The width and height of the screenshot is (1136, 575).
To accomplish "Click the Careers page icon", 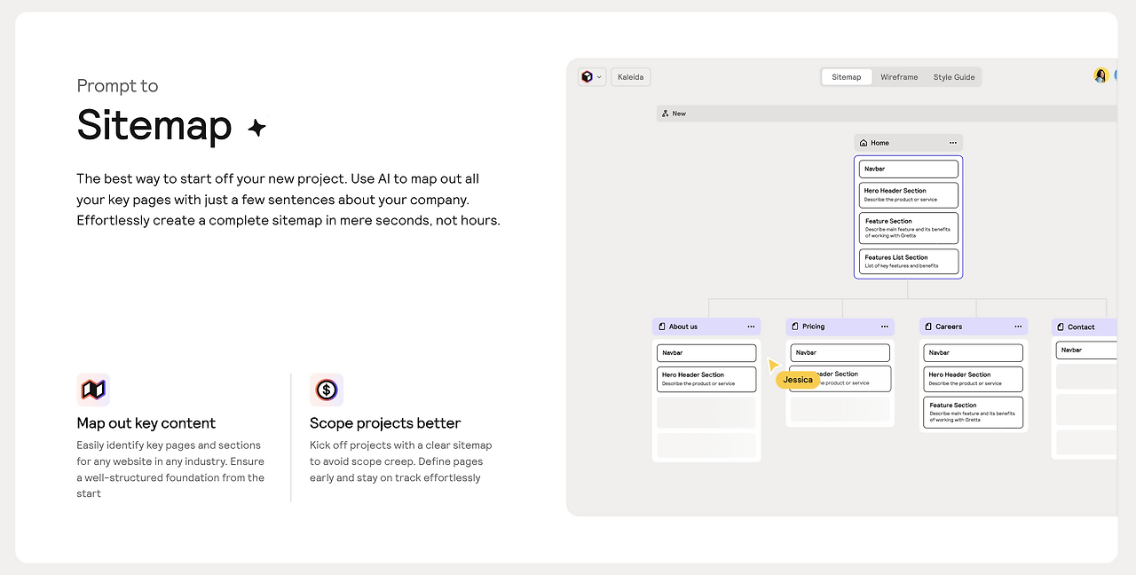I will click(928, 327).
